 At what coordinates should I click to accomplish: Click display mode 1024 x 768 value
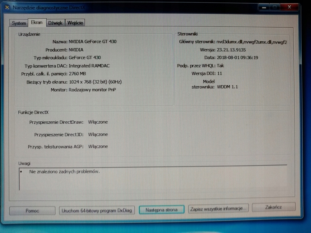click(95, 82)
